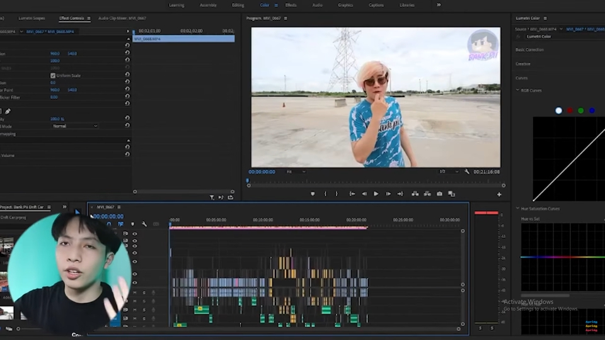Select the red curve channel
Viewport: 605px width, 340px height.
click(570, 111)
